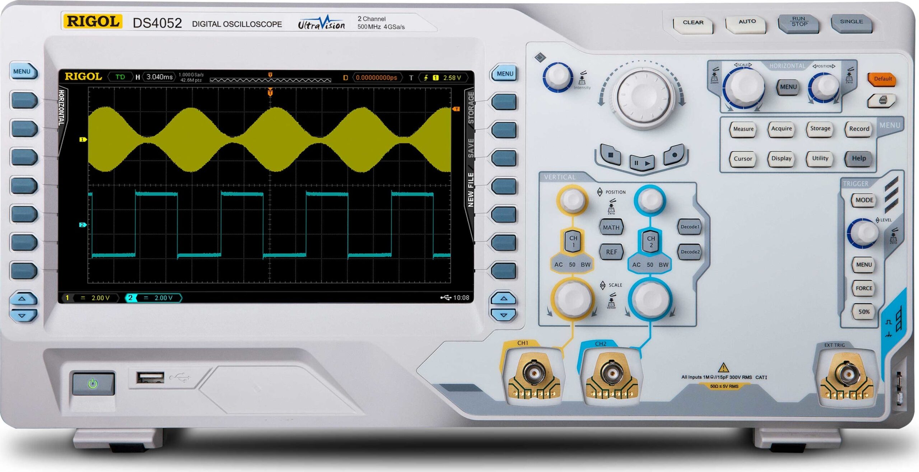Click the channel 2 ground marker on screen

coord(83,225)
